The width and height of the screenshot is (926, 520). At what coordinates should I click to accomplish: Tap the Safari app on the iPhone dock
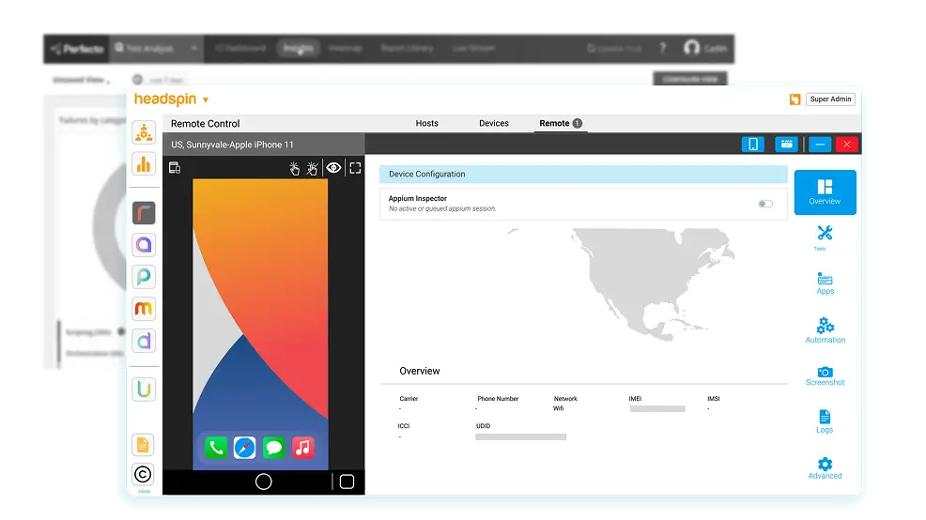click(x=244, y=448)
